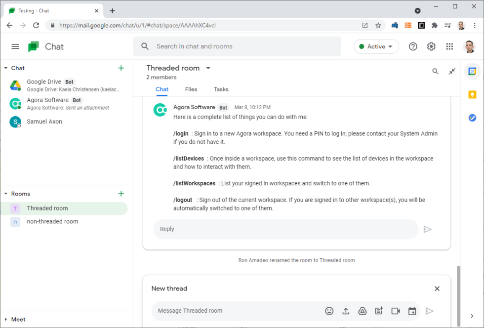Click the Reply input field

(x=286, y=229)
